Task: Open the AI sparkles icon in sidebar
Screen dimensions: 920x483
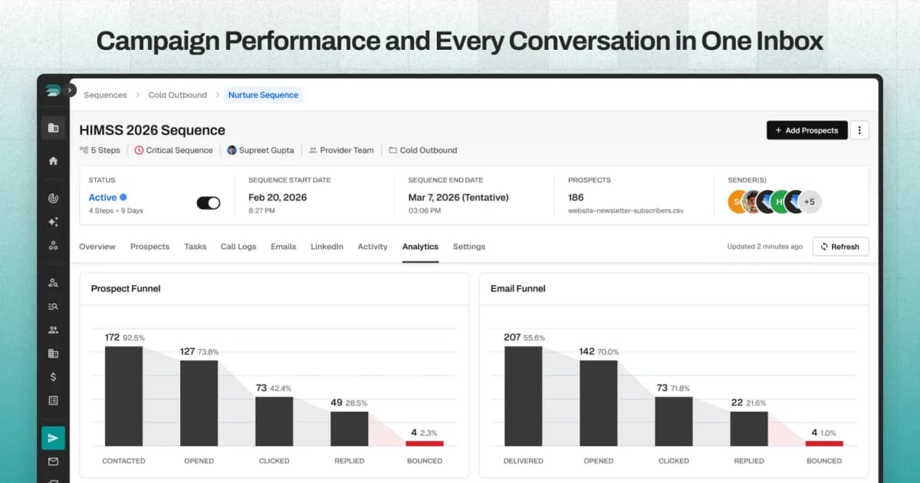Action: click(53, 222)
